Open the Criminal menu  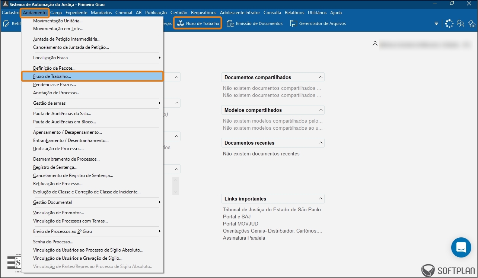(124, 13)
